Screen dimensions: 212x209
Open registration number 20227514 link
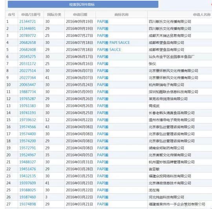tap(27, 71)
